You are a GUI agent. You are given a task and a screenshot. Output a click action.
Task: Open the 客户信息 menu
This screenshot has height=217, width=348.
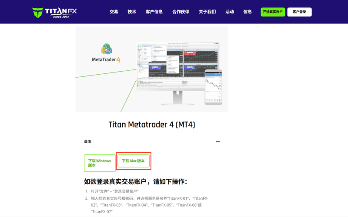[154, 12]
